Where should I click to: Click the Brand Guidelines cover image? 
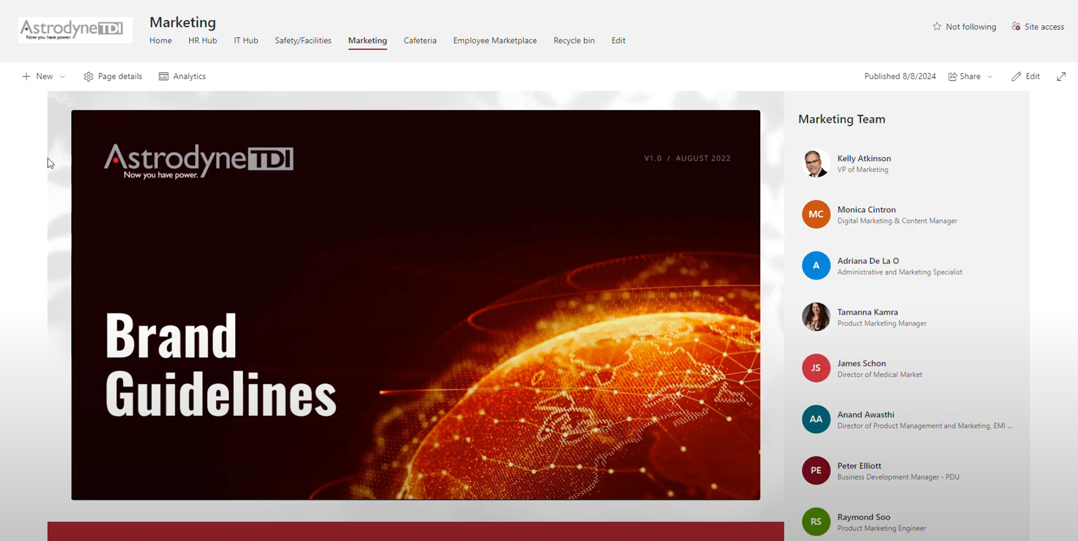point(415,305)
